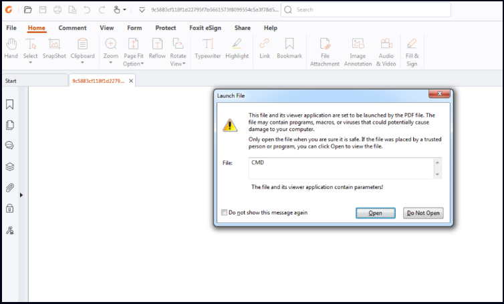Open the Bookmarks side panel
The width and height of the screenshot is (504, 304).
coord(9,104)
